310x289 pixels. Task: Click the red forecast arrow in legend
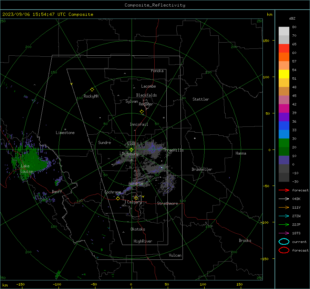pos(284,190)
